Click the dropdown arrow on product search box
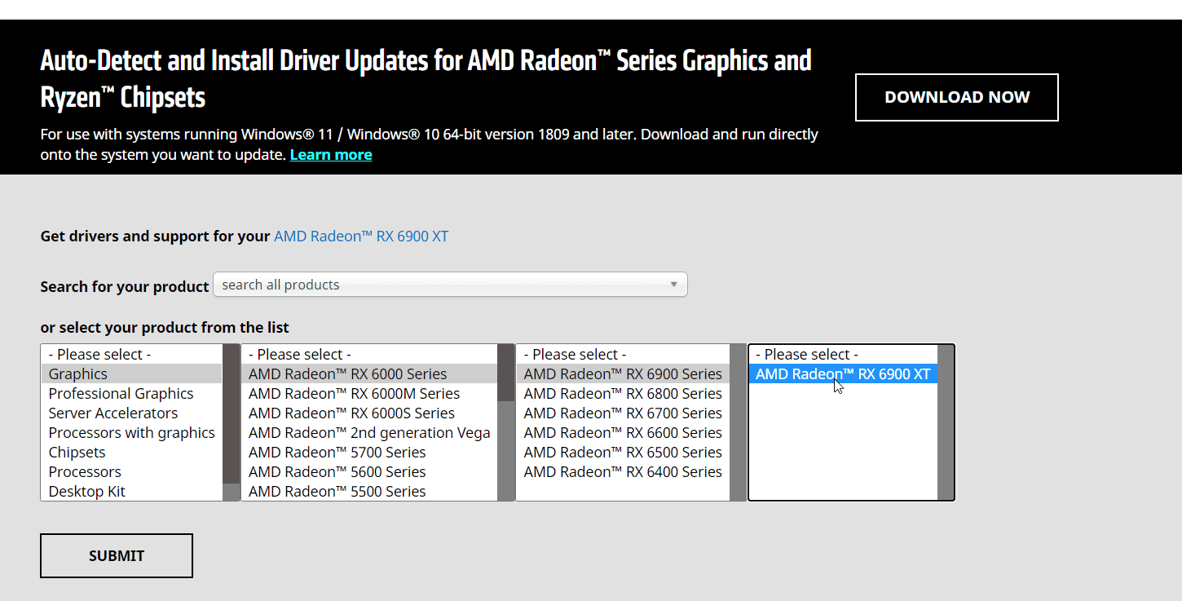Viewport: 1182px width, 601px height. pos(673,284)
